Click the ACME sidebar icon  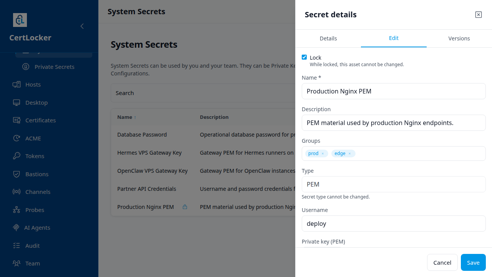[x=17, y=138]
